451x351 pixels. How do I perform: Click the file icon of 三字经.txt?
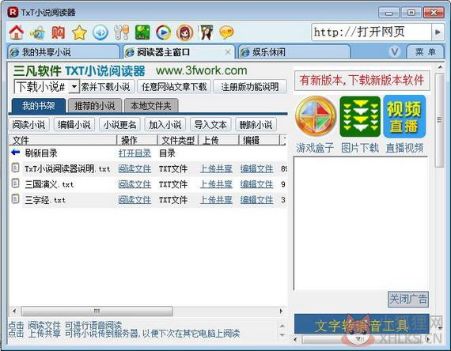pyautogui.click(x=15, y=199)
